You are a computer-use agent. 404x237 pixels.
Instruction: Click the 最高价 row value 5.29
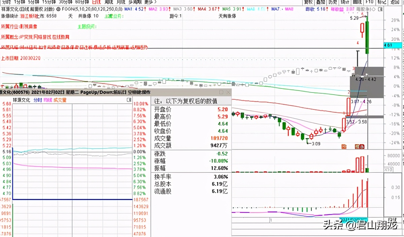223,117
